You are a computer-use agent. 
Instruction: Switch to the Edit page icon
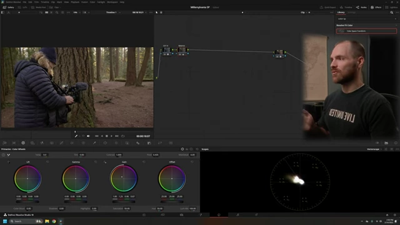182,215
